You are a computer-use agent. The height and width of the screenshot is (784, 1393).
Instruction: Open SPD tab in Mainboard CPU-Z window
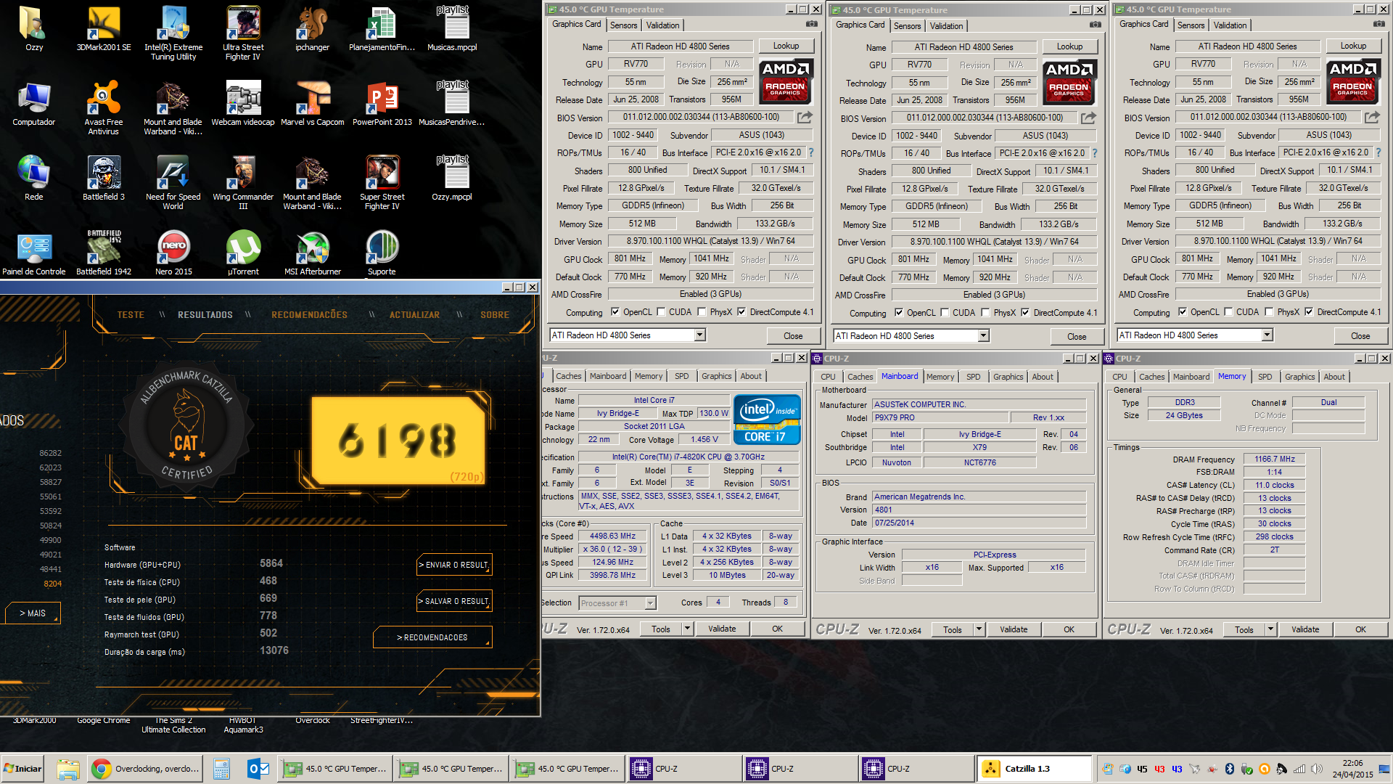pos(973,377)
